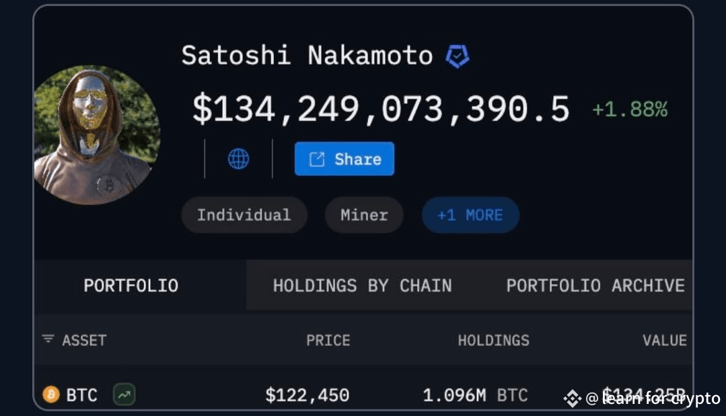Open the BTC green chart icon
The image size is (726, 416).
(x=124, y=394)
